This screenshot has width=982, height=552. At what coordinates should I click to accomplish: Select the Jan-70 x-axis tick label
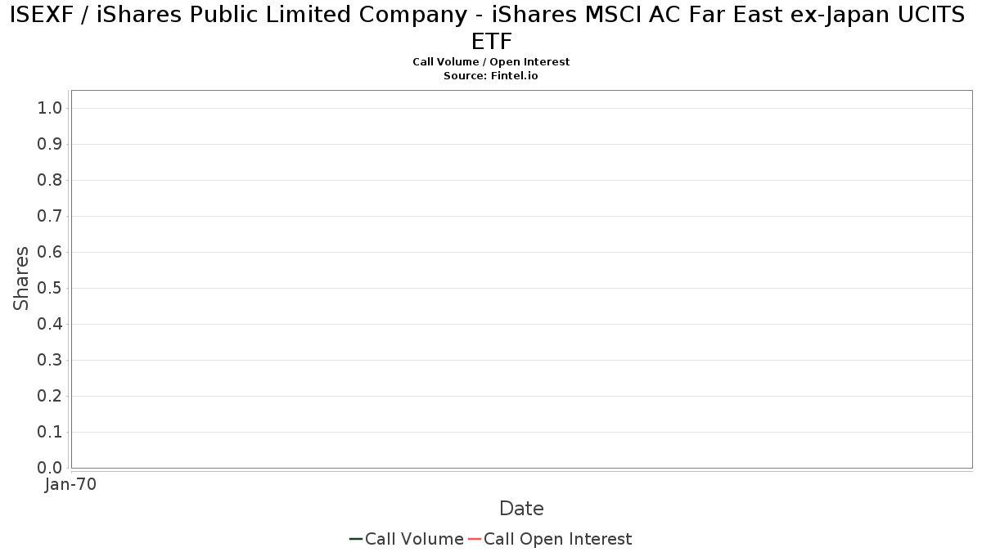pyautogui.click(x=71, y=485)
